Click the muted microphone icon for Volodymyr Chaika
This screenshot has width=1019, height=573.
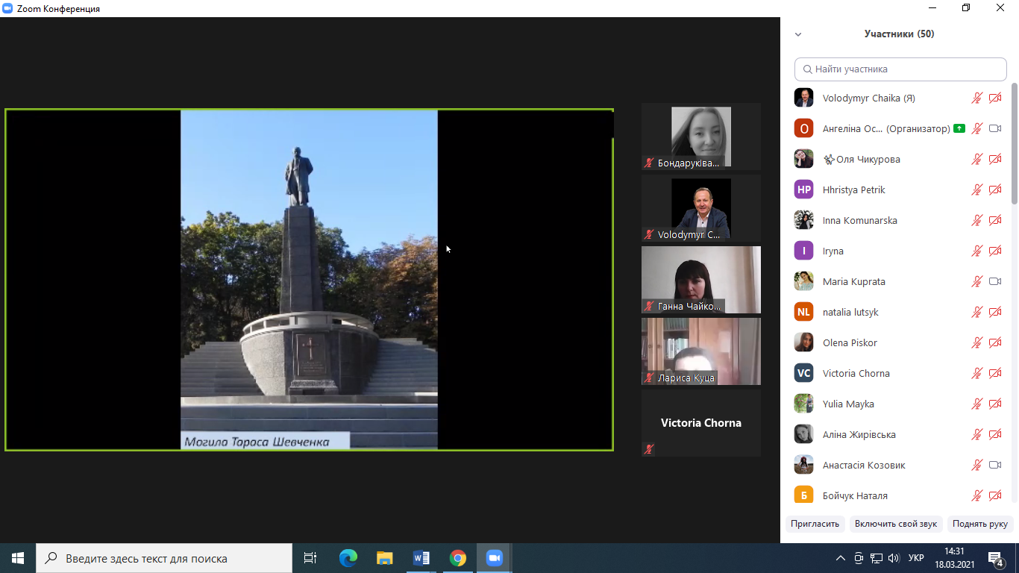tap(976, 98)
